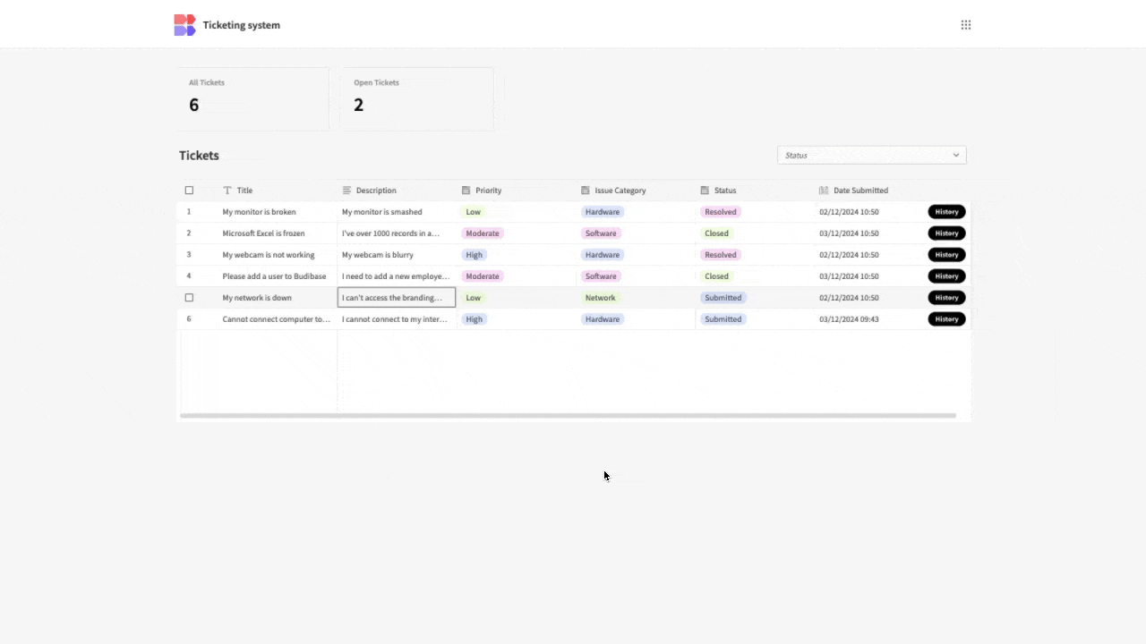Click the Budibase logo icon

(x=184, y=24)
